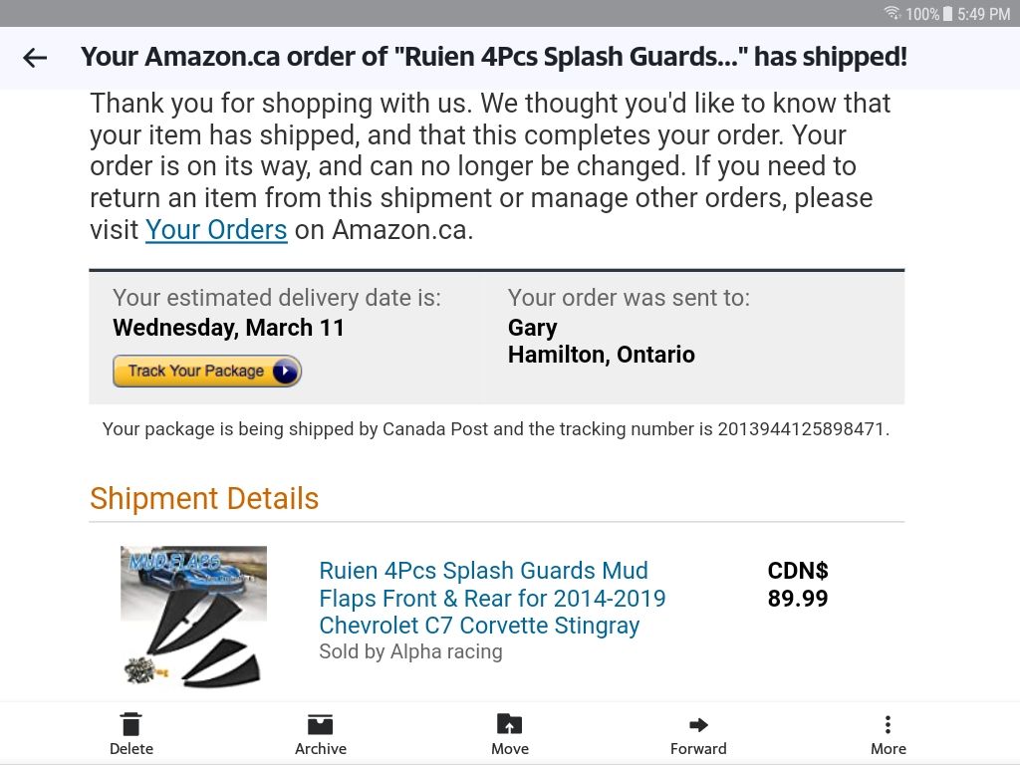Tap the back arrow icon
Viewport: 1020px width, 765px height.
click(x=35, y=58)
